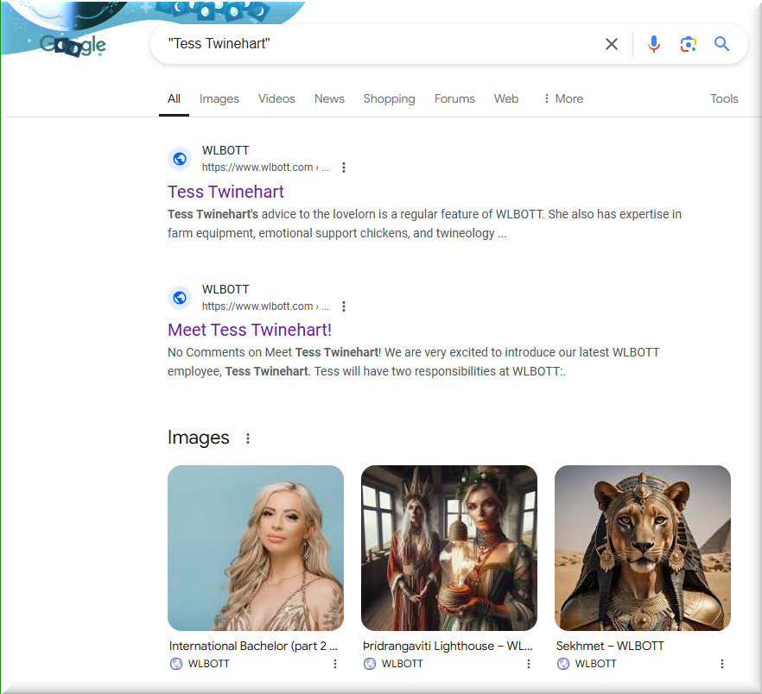Viewport: 762px width, 694px height.
Task: Open the "Meet Tess Twinehart!" link
Action: [x=250, y=330]
